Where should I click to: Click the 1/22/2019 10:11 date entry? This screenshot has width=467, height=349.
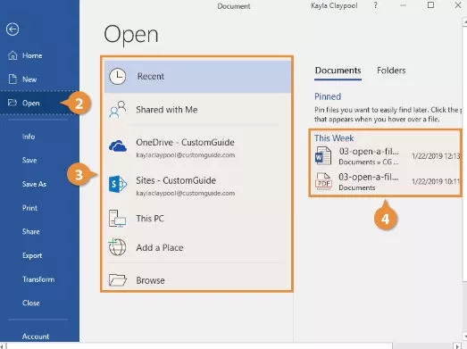point(436,181)
